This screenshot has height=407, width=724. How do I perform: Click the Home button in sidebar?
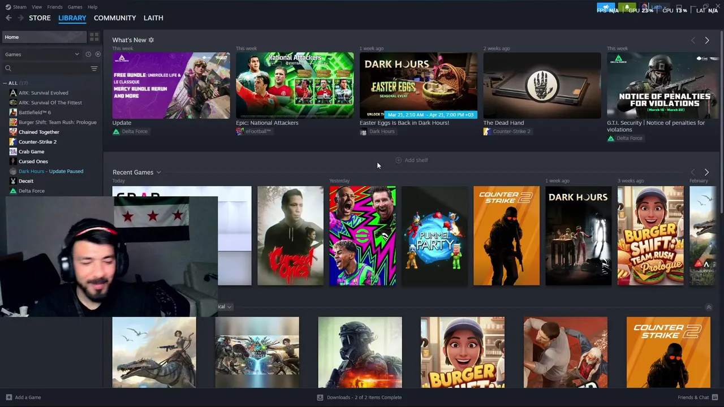click(44, 37)
